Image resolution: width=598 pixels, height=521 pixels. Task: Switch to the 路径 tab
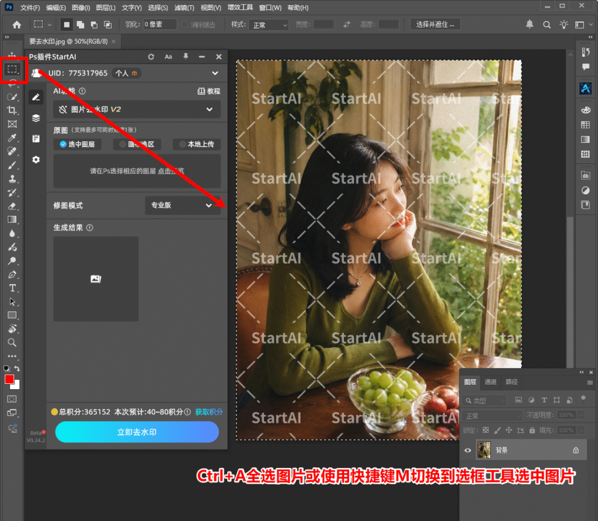(512, 382)
